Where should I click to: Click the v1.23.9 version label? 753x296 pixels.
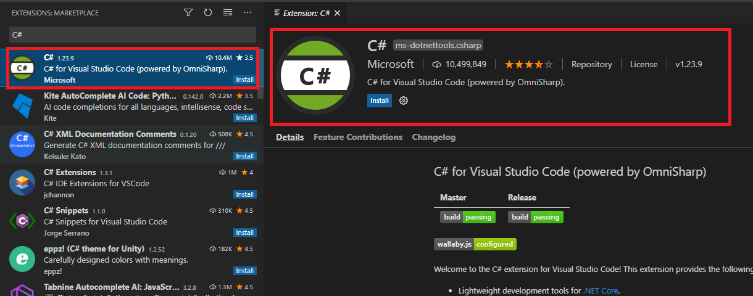coord(688,64)
